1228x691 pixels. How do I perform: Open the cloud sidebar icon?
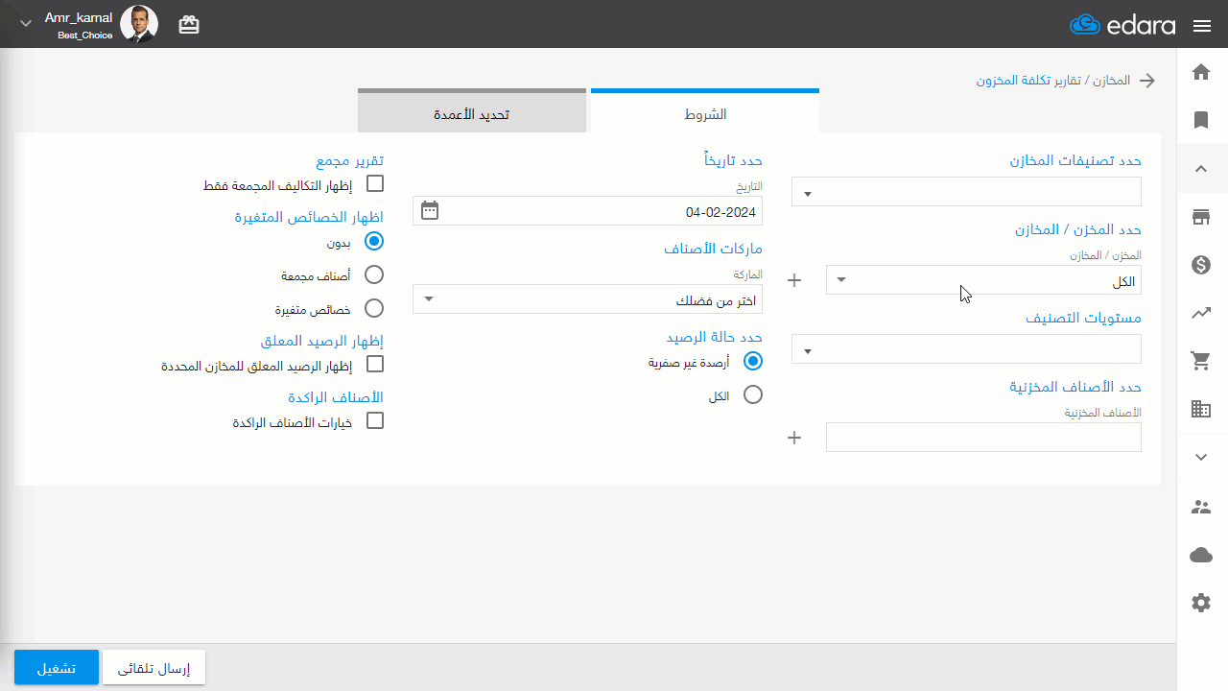[1201, 555]
